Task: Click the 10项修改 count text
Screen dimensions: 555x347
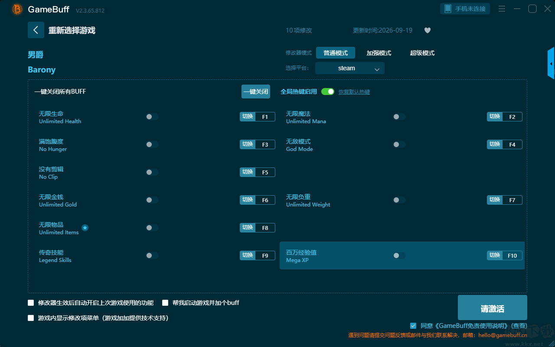Action: pos(299,30)
